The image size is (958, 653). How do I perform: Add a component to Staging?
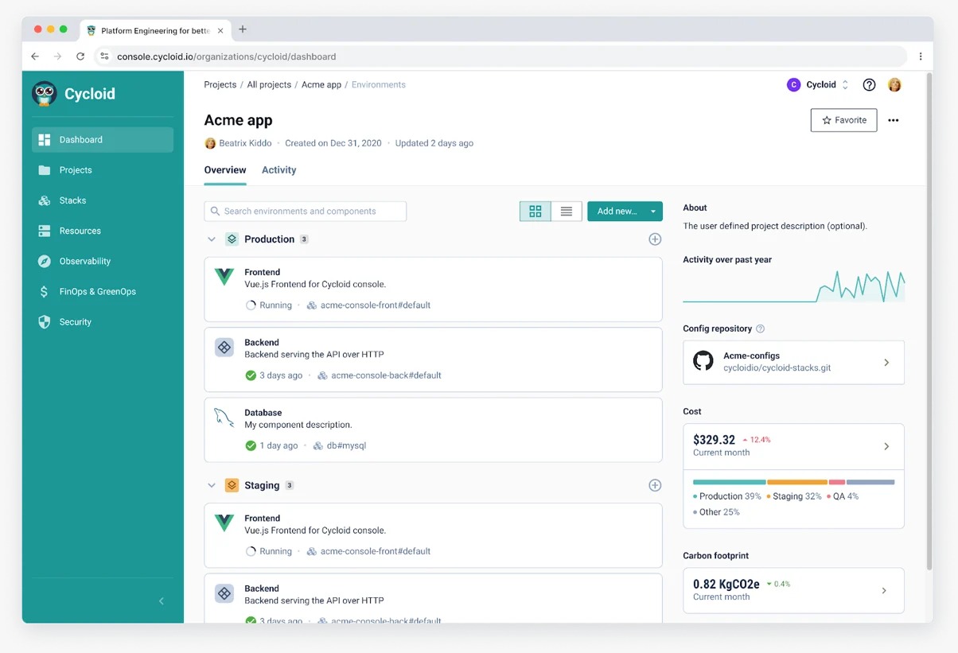(655, 485)
